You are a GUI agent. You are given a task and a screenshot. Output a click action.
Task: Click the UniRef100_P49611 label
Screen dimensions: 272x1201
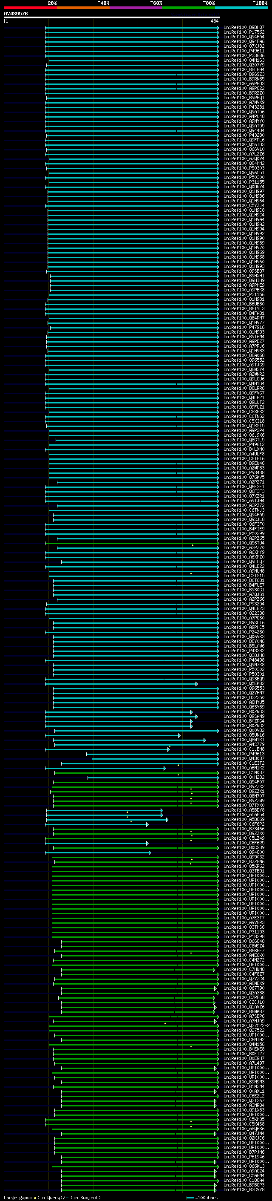click(x=244, y=51)
